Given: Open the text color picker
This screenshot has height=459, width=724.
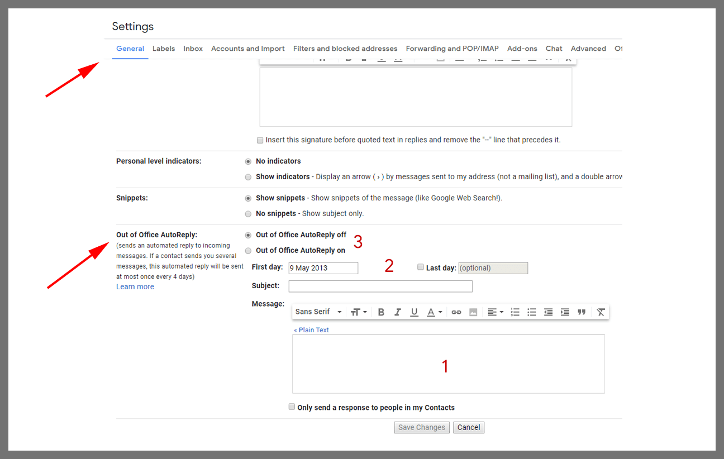Looking at the screenshot, I should 434,312.
